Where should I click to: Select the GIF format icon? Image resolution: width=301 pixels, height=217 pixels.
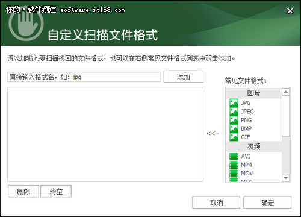pos(234,137)
